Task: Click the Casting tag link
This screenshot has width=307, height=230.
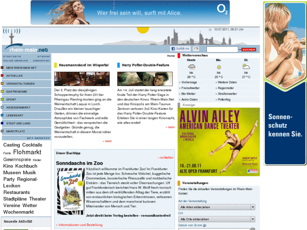Action: pos(11,145)
